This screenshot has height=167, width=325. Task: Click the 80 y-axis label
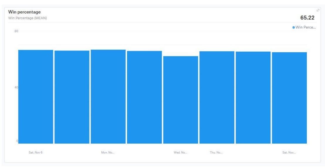16,31
